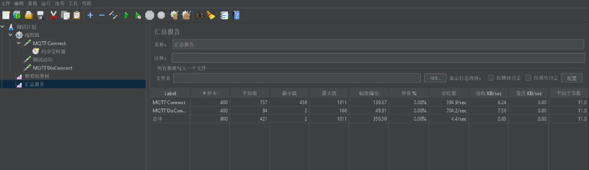This screenshot has height=170, width=589.
Task: Click the Shutdown test icon
Action: (x=161, y=15)
